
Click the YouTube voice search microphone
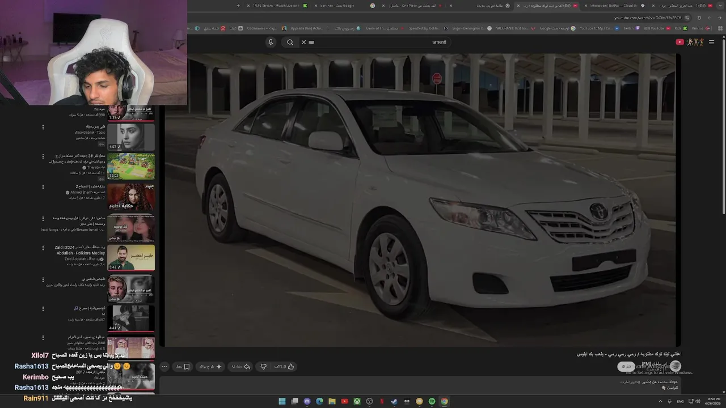[x=271, y=42]
